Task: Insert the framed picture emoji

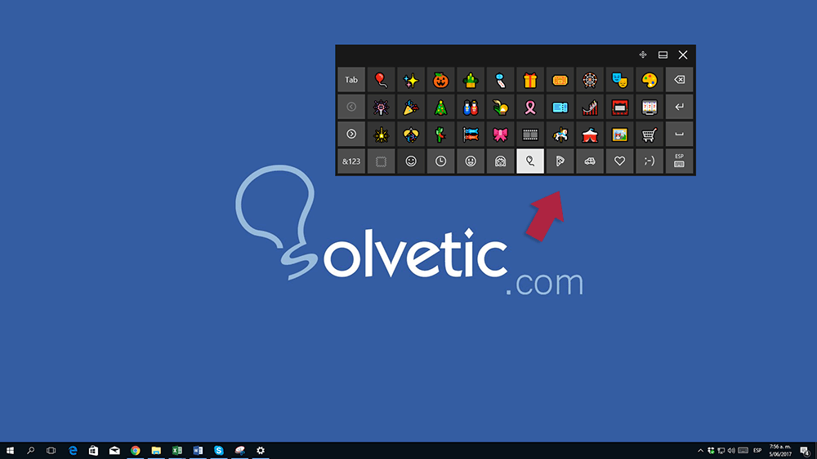Action: (619, 135)
